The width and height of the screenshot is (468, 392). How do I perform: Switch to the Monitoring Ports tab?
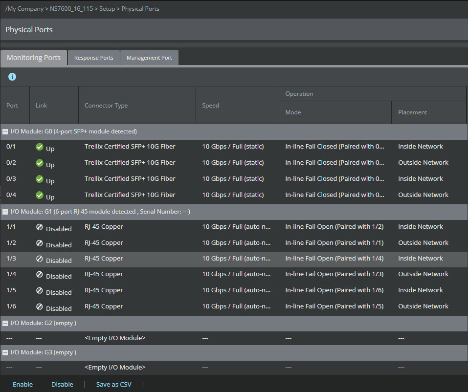(x=34, y=58)
